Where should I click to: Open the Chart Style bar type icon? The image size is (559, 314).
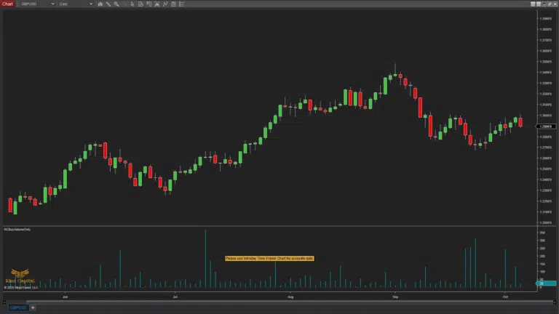click(100, 4)
